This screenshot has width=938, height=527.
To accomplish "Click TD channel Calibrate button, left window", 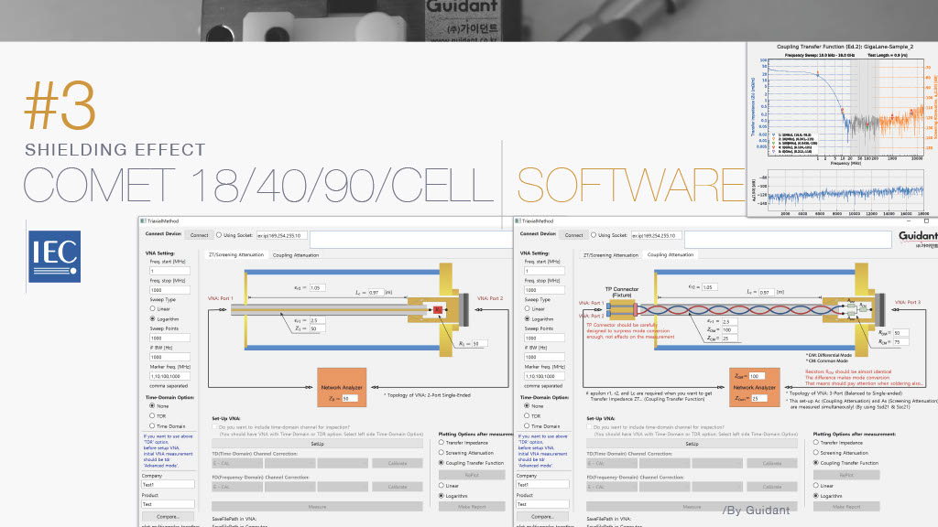I will pyautogui.click(x=398, y=463).
